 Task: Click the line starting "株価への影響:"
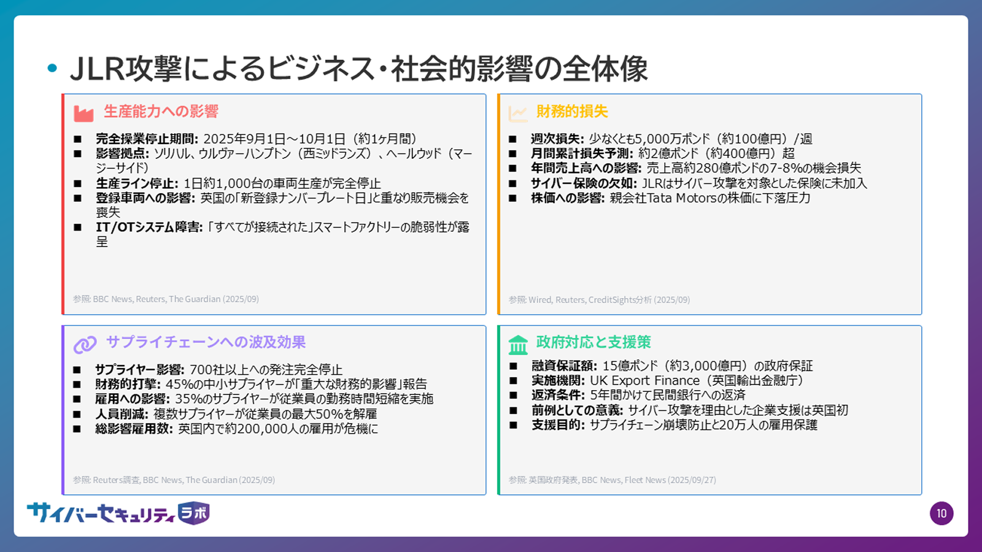point(671,197)
